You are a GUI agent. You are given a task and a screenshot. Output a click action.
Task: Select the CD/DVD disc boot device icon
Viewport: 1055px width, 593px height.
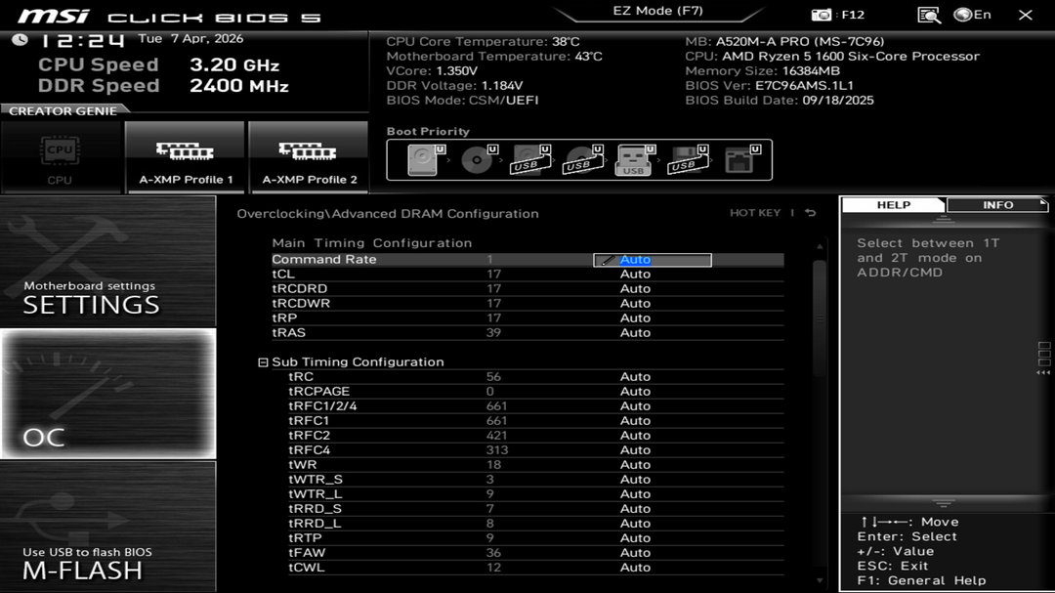pos(477,160)
